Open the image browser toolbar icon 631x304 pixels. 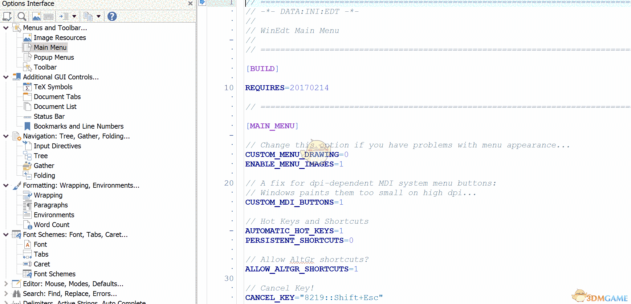(x=36, y=16)
